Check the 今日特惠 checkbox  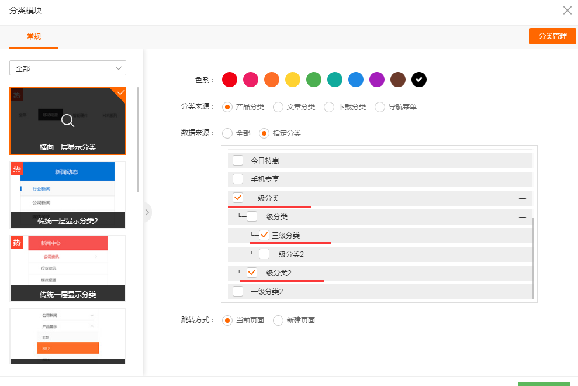238,160
